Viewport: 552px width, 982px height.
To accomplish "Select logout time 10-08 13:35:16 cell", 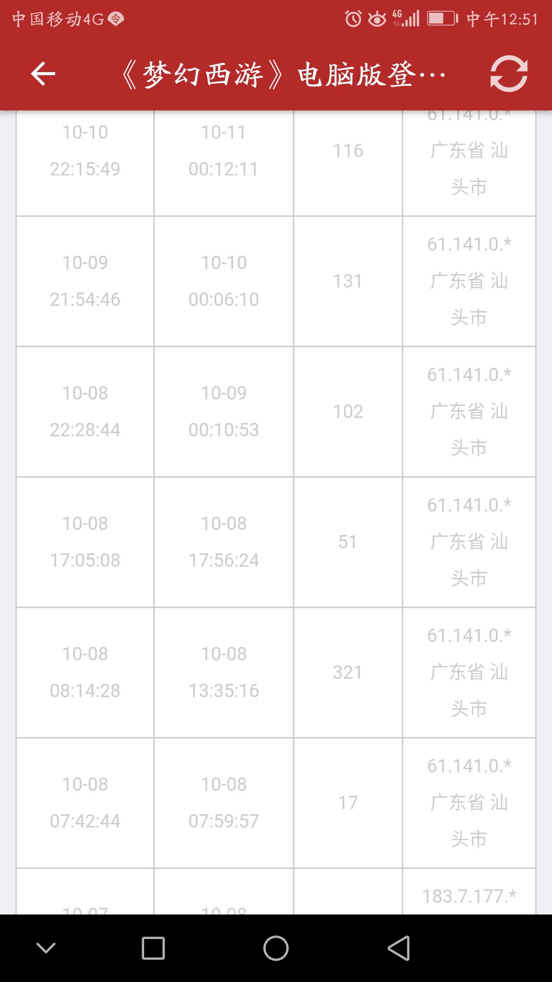I will [224, 673].
